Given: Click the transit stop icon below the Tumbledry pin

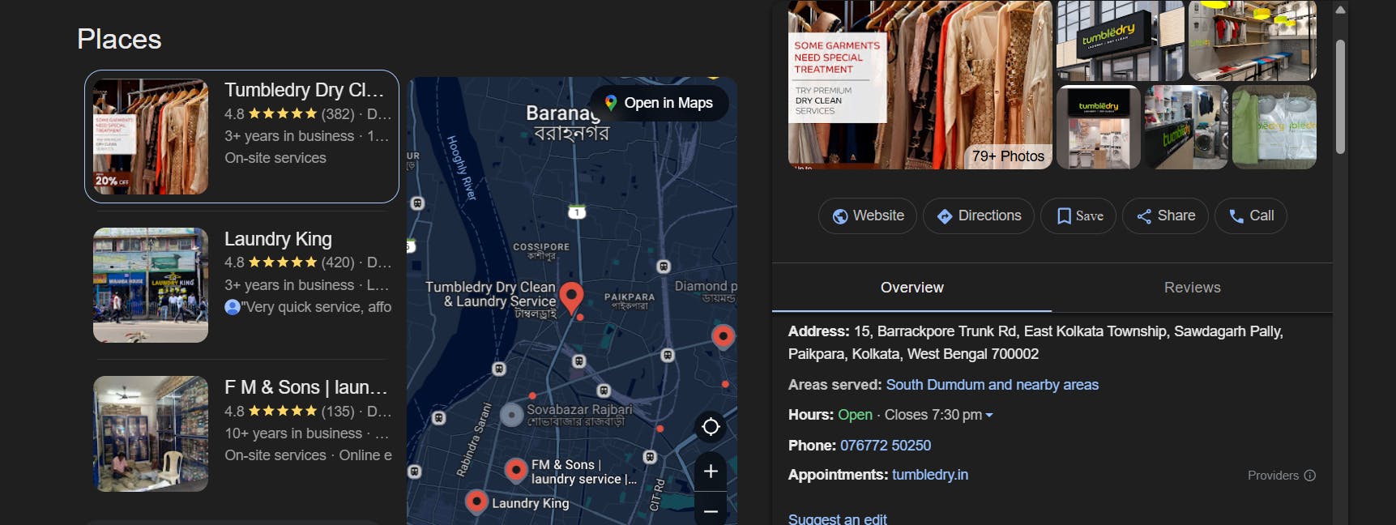Looking at the screenshot, I should click(578, 361).
